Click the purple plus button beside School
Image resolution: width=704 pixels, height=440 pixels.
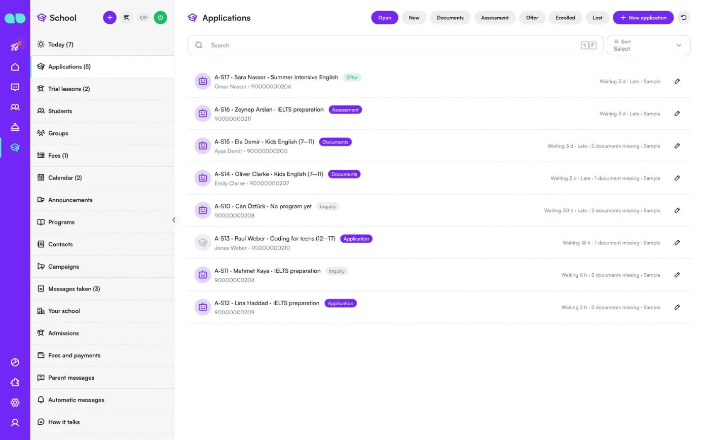[x=109, y=18]
